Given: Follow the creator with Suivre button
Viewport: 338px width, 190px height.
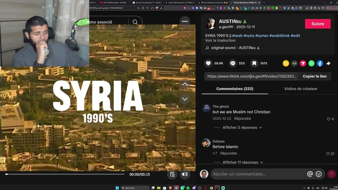Looking at the screenshot, I should click(x=318, y=24).
